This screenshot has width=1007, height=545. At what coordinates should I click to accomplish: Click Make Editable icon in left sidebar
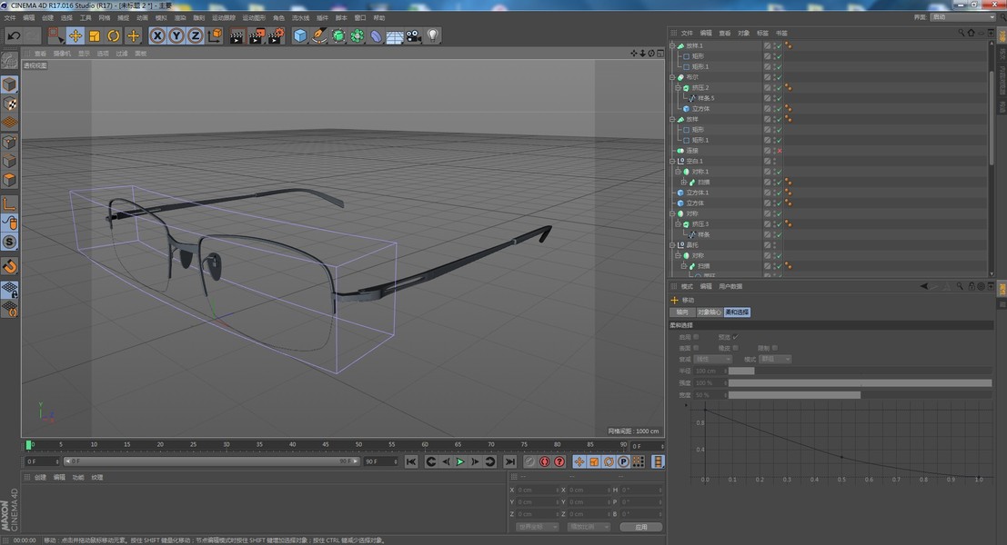click(x=9, y=61)
